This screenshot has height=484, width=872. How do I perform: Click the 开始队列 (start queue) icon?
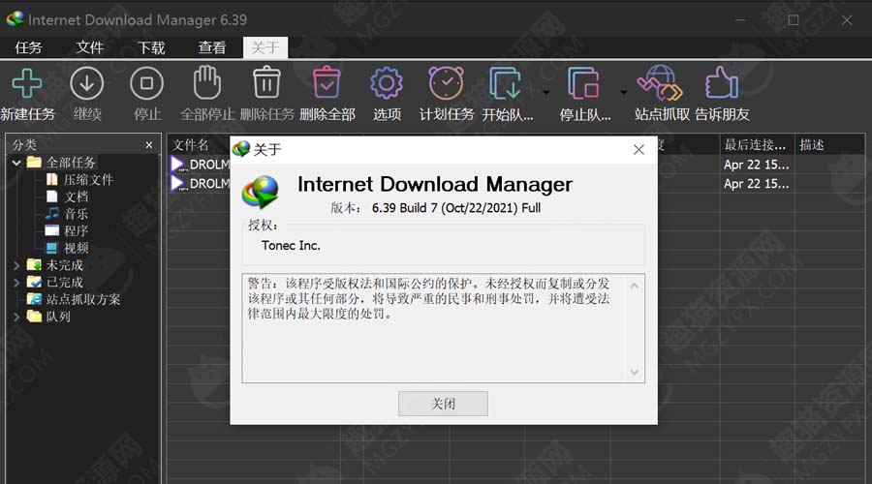point(506,83)
